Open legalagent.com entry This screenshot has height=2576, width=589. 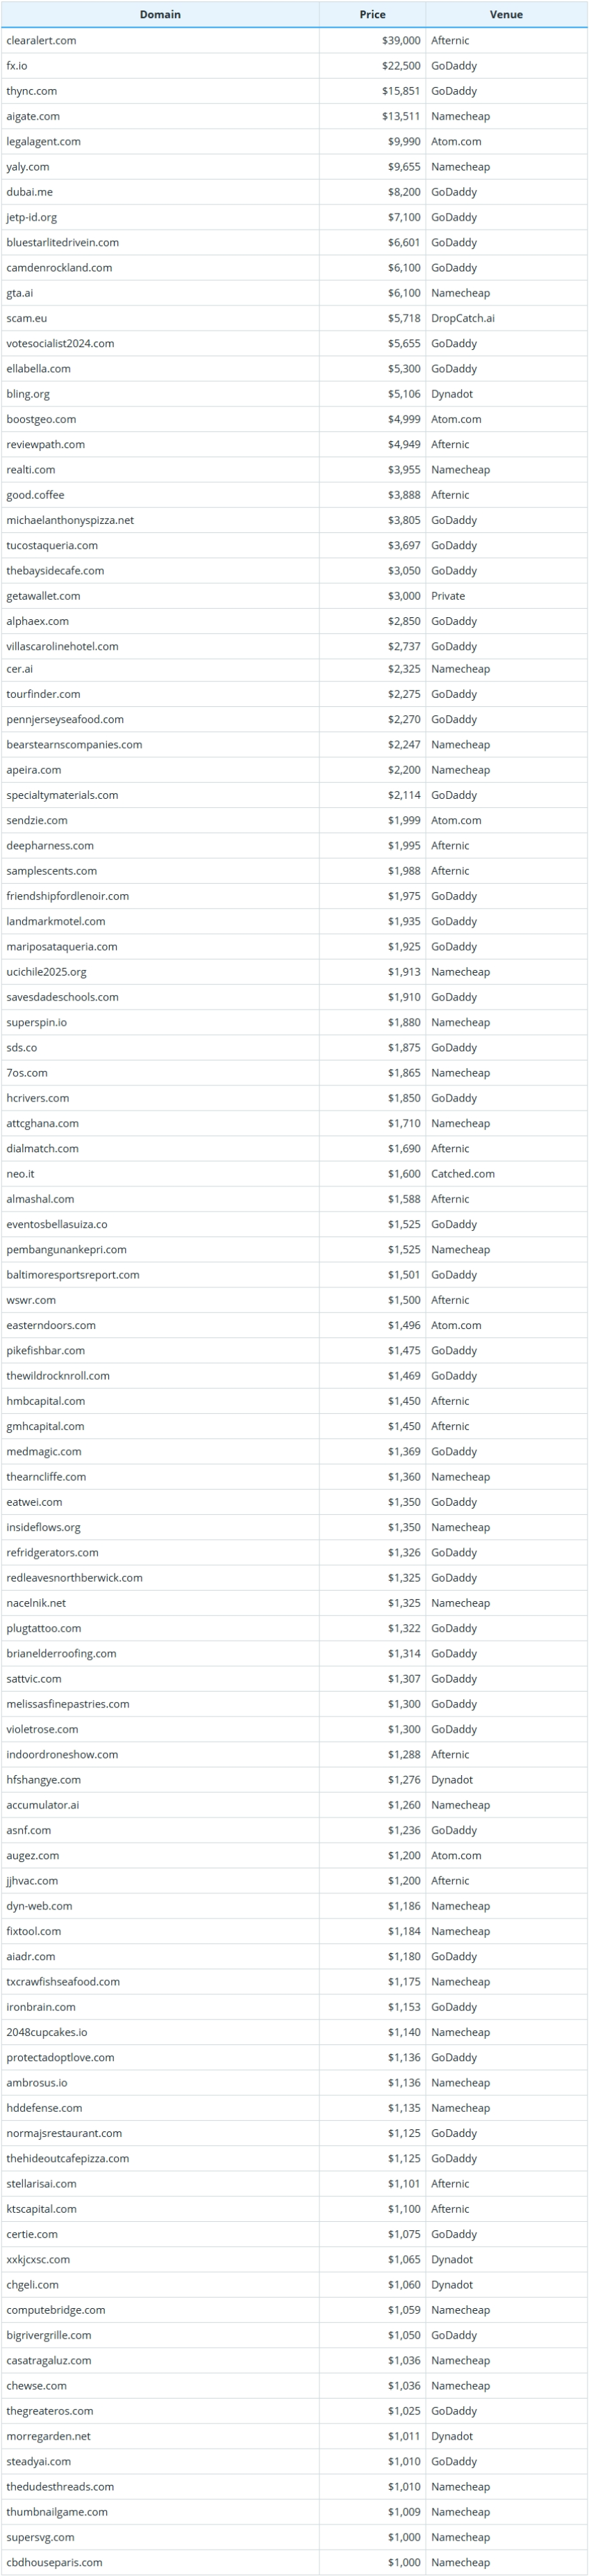(x=44, y=141)
